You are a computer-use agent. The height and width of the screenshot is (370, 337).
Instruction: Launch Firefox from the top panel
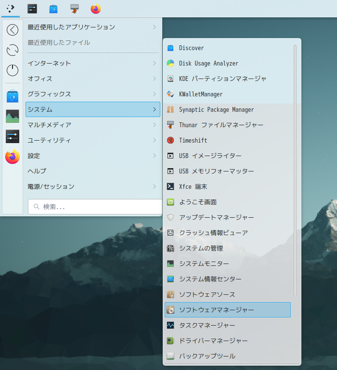click(96, 9)
